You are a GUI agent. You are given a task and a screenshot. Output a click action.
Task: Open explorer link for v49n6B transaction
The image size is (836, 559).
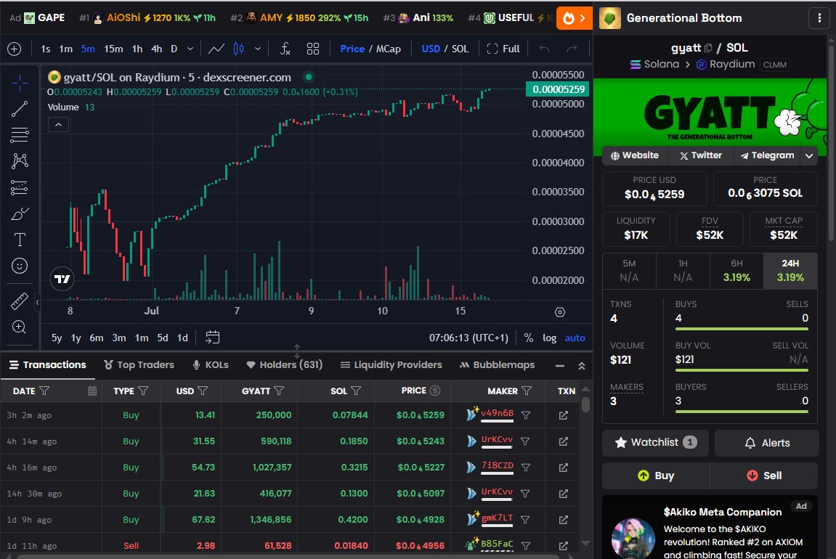pyautogui.click(x=564, y=415)
